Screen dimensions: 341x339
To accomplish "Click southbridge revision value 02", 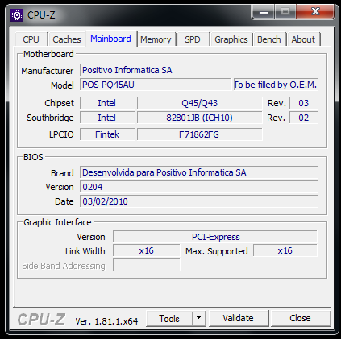I will point(304,118).
